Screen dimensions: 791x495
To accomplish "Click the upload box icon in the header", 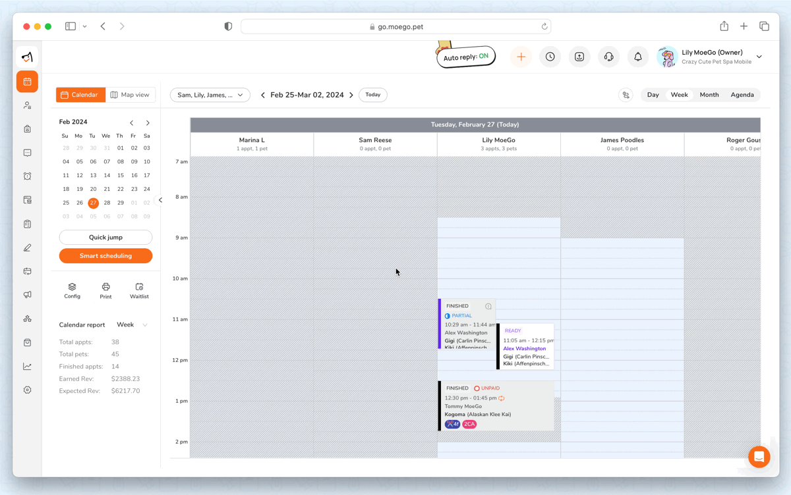I will pos(579,57).
